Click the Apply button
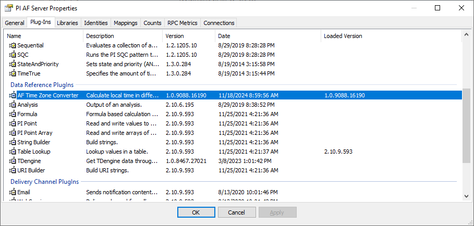Viewport: 474px width, 226px height. [277, 212]
